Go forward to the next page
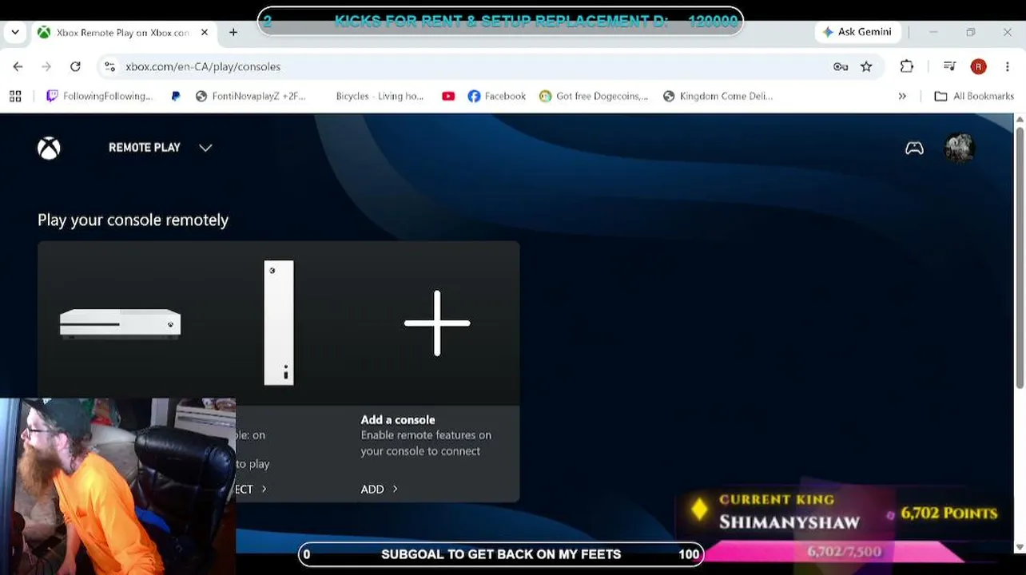This screenshot has height=575, width=1026. (x=46, y=67)
